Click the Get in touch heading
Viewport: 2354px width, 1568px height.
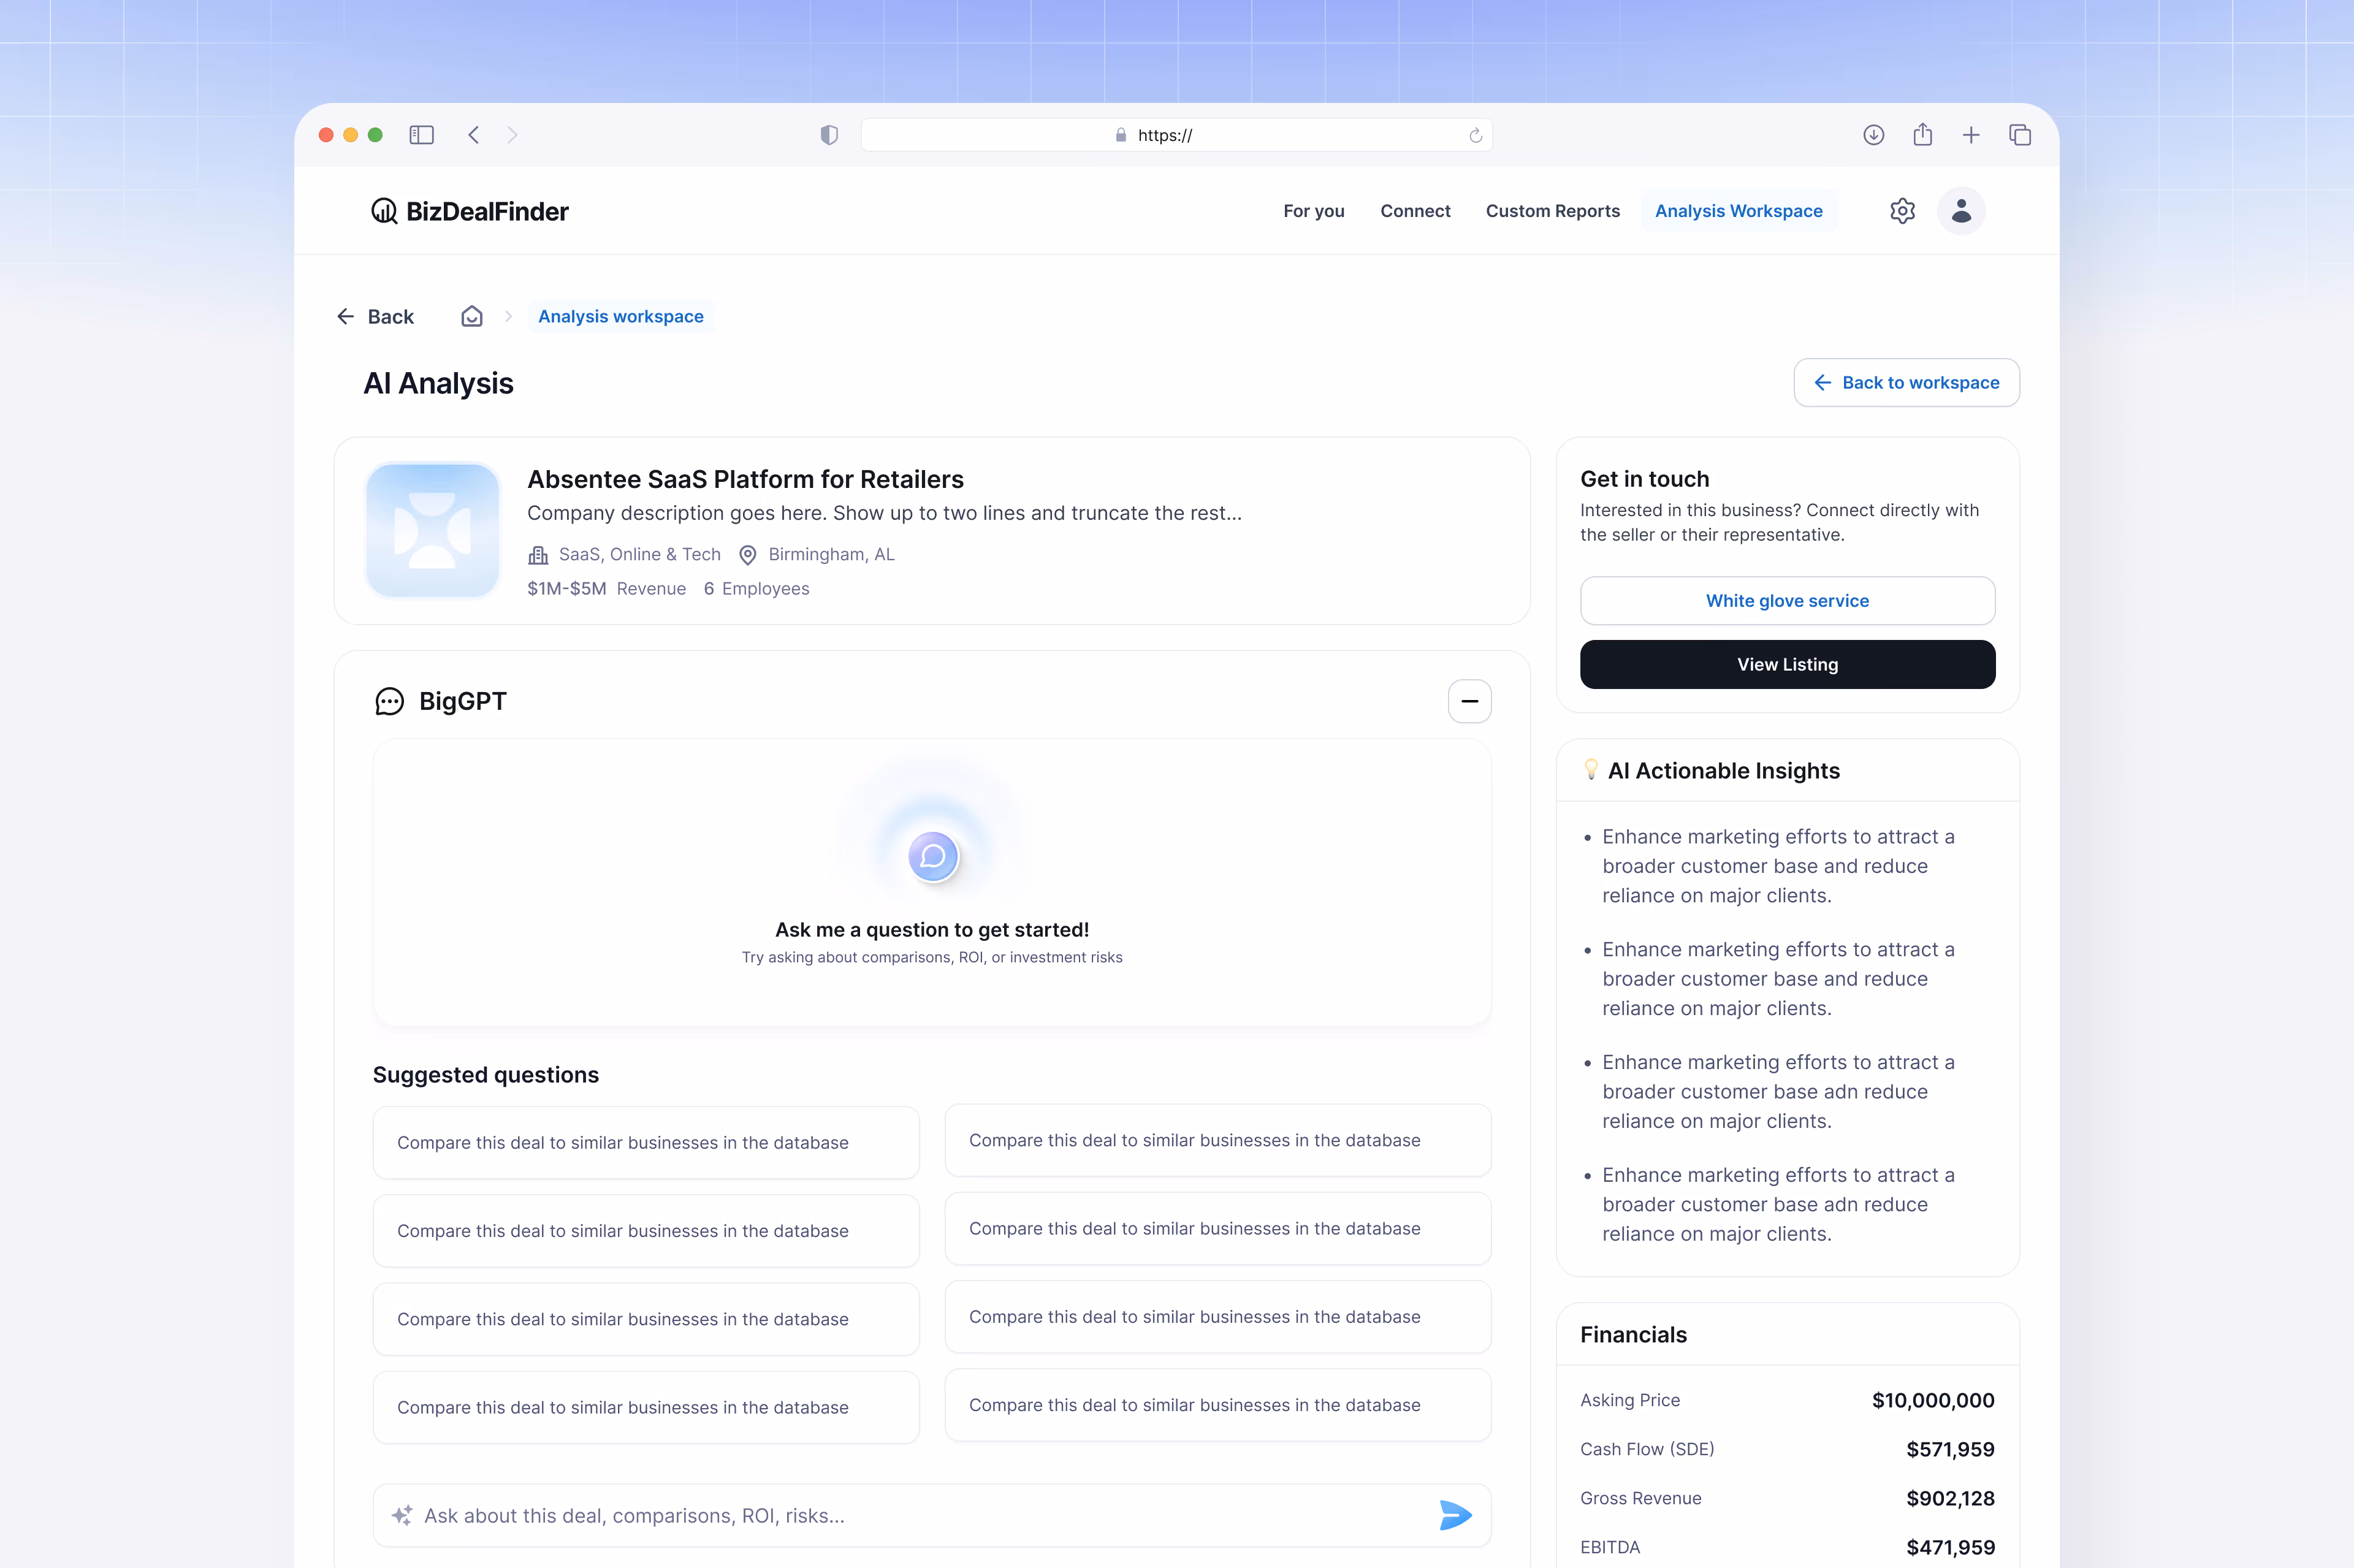1644,479
